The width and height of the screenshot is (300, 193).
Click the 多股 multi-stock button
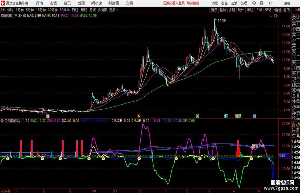(232, 10)
